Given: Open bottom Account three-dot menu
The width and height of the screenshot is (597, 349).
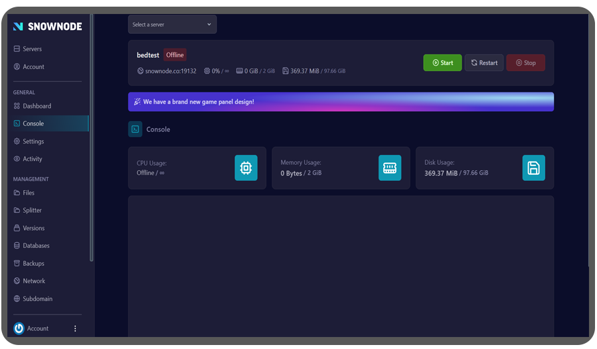Looking at the screenshot, I should click(x=75, y=328).
